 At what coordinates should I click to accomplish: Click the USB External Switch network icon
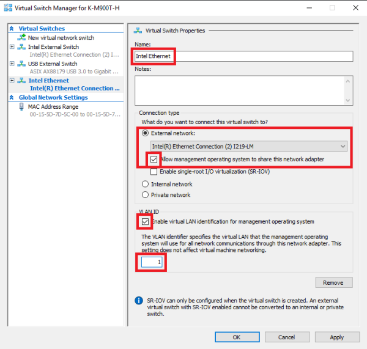click(21, 64)
